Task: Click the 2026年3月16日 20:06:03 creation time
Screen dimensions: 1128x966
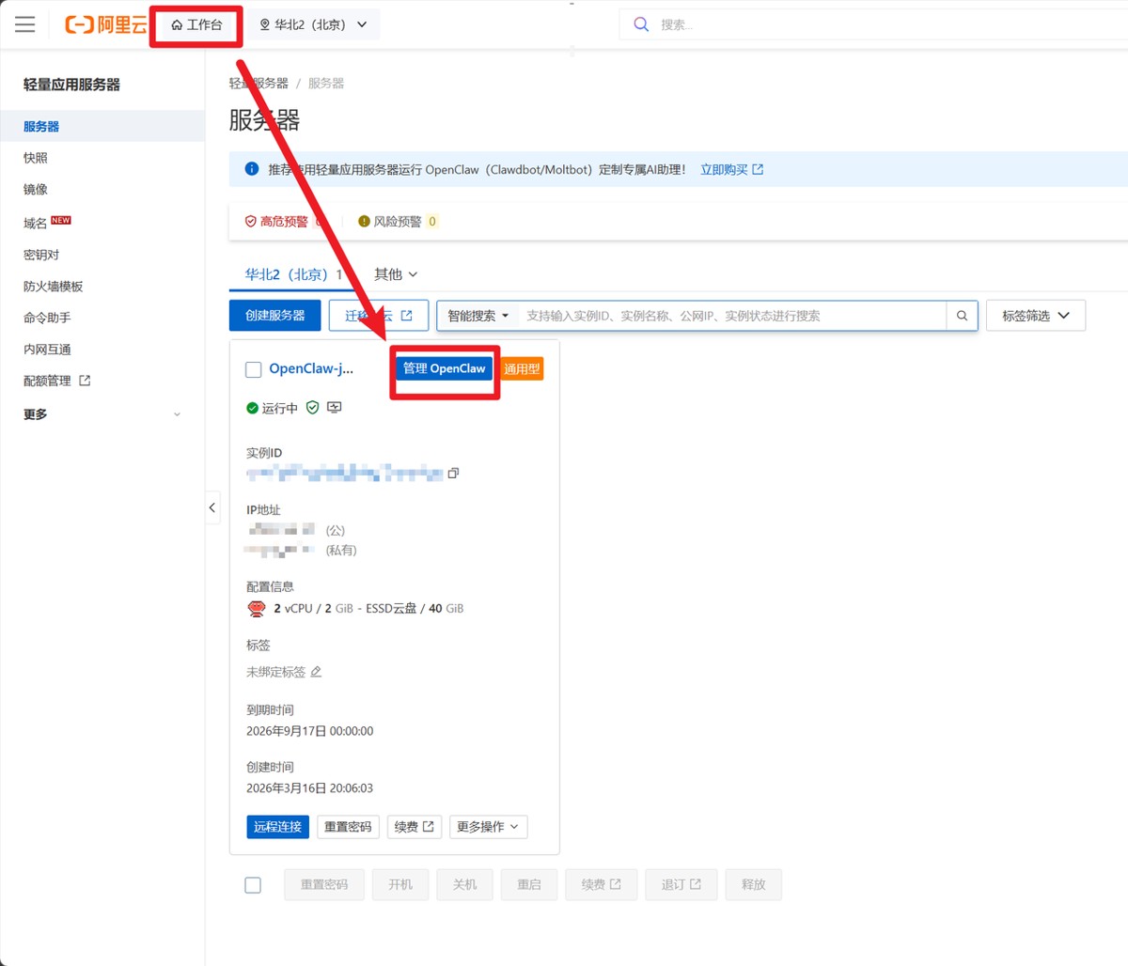Action: click(309, 788)
